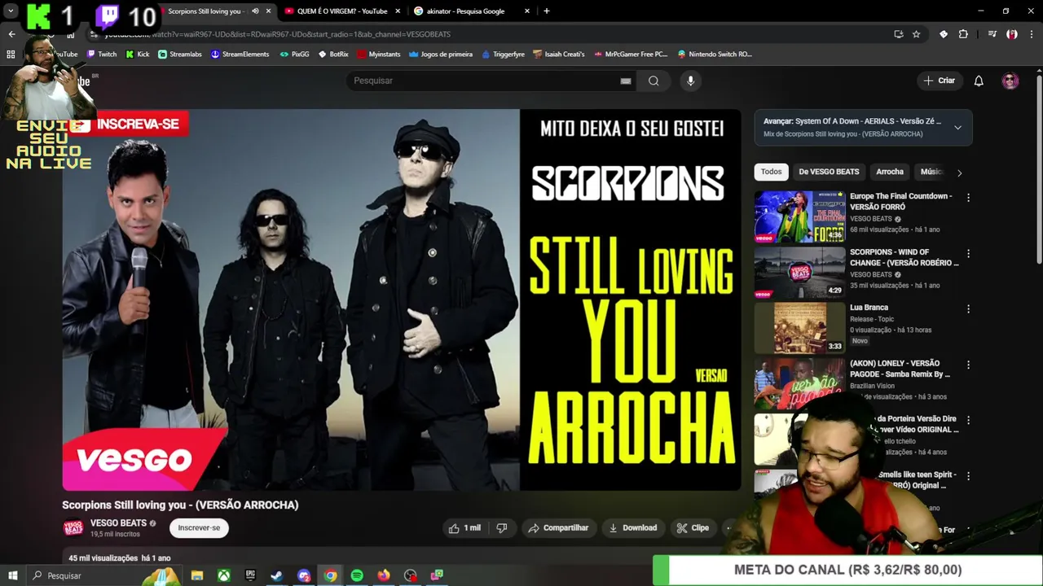The height and width of the screenshot is (586, 1043).
Task: Open Firefox from the taskbar
Action: (x=384, y=575)
